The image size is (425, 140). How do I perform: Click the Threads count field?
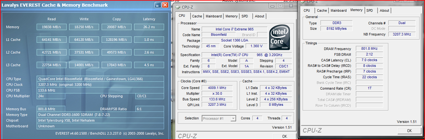tap(287, 118)
